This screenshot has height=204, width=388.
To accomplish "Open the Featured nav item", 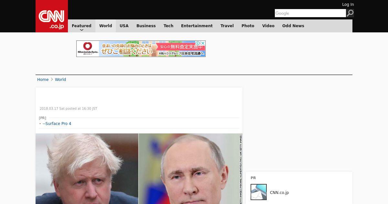I will point(81,26).
